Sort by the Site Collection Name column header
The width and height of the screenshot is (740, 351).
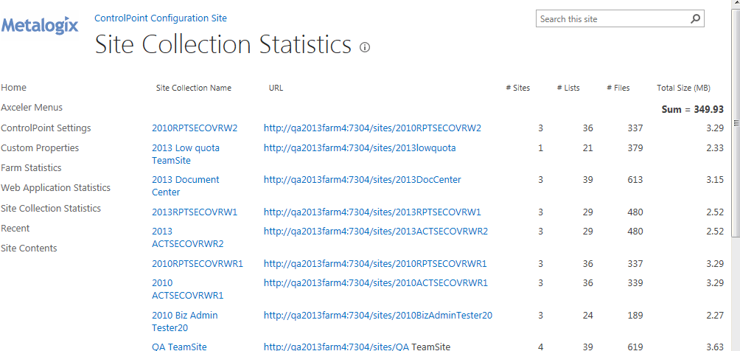click(x=194, y=88)
